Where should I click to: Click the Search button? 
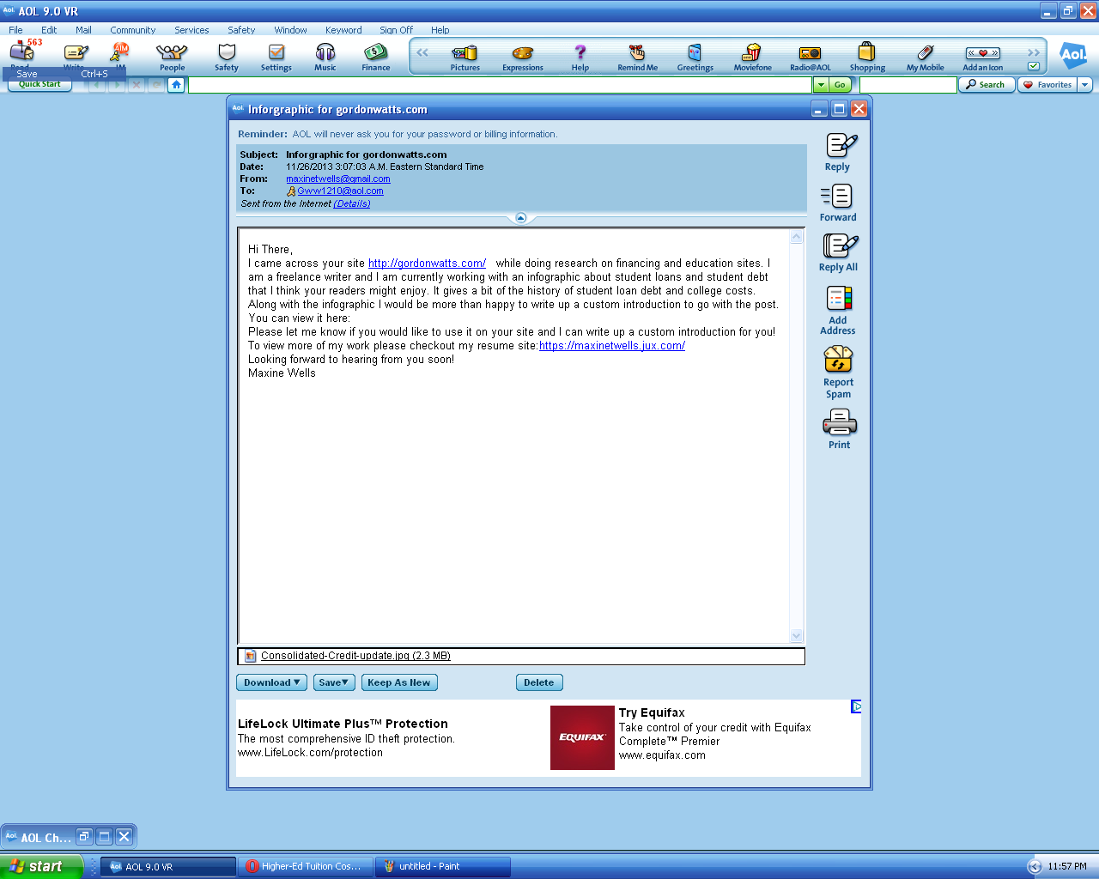[986, 84]
